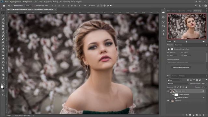Open the Opacity value dropdown
The width and height of the screenshot is (208, 117).
pos(206,84)
